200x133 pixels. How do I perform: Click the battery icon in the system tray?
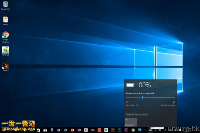(x=151, y=130)
